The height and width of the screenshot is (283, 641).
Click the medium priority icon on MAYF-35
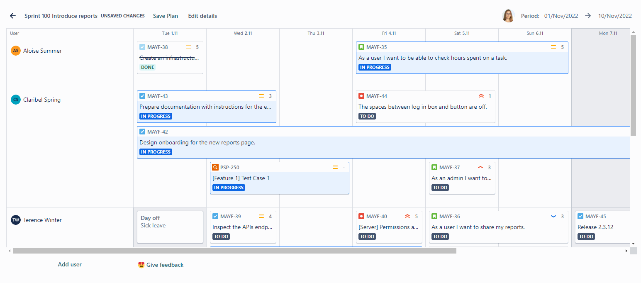553,47
